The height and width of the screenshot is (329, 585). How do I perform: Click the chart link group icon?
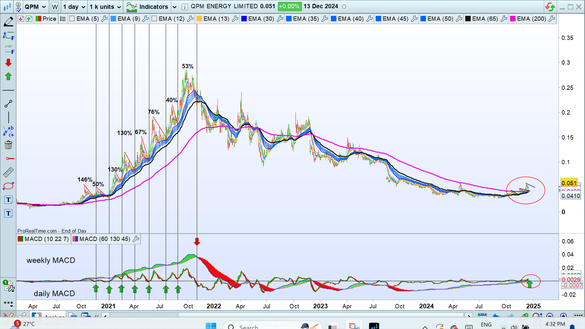pyautogui.click(x=18, y=6)
